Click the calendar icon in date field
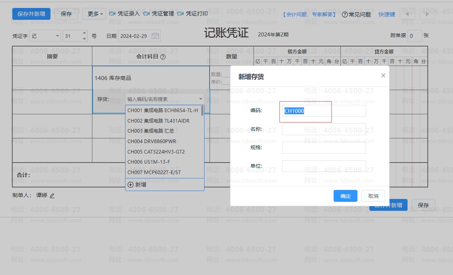This screenshot has height=275, width=453. pyautogui.click(x=155, y=36)
